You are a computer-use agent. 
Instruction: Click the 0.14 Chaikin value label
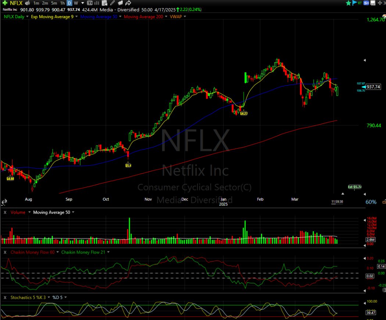381,266
